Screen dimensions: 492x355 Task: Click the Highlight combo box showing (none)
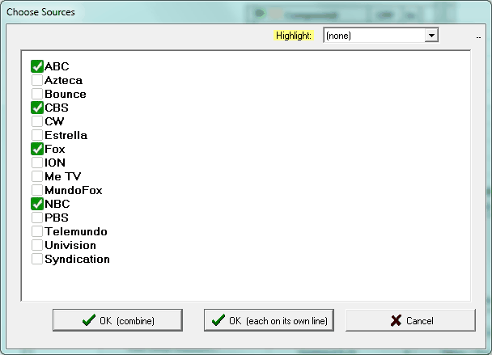pos(381,36)
